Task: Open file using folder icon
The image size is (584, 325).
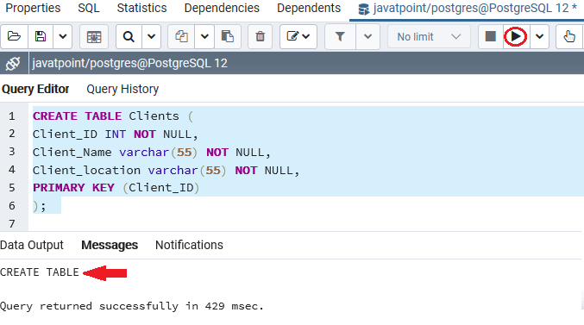Action: pos(14,36)
